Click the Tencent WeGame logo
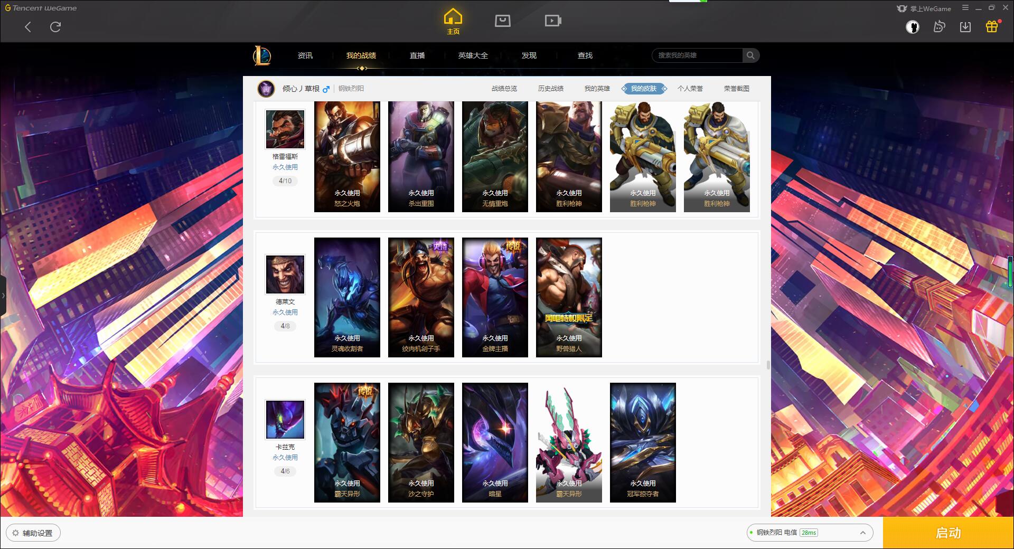The width and height of the screenshot is (1014, 549). point(41,8)
